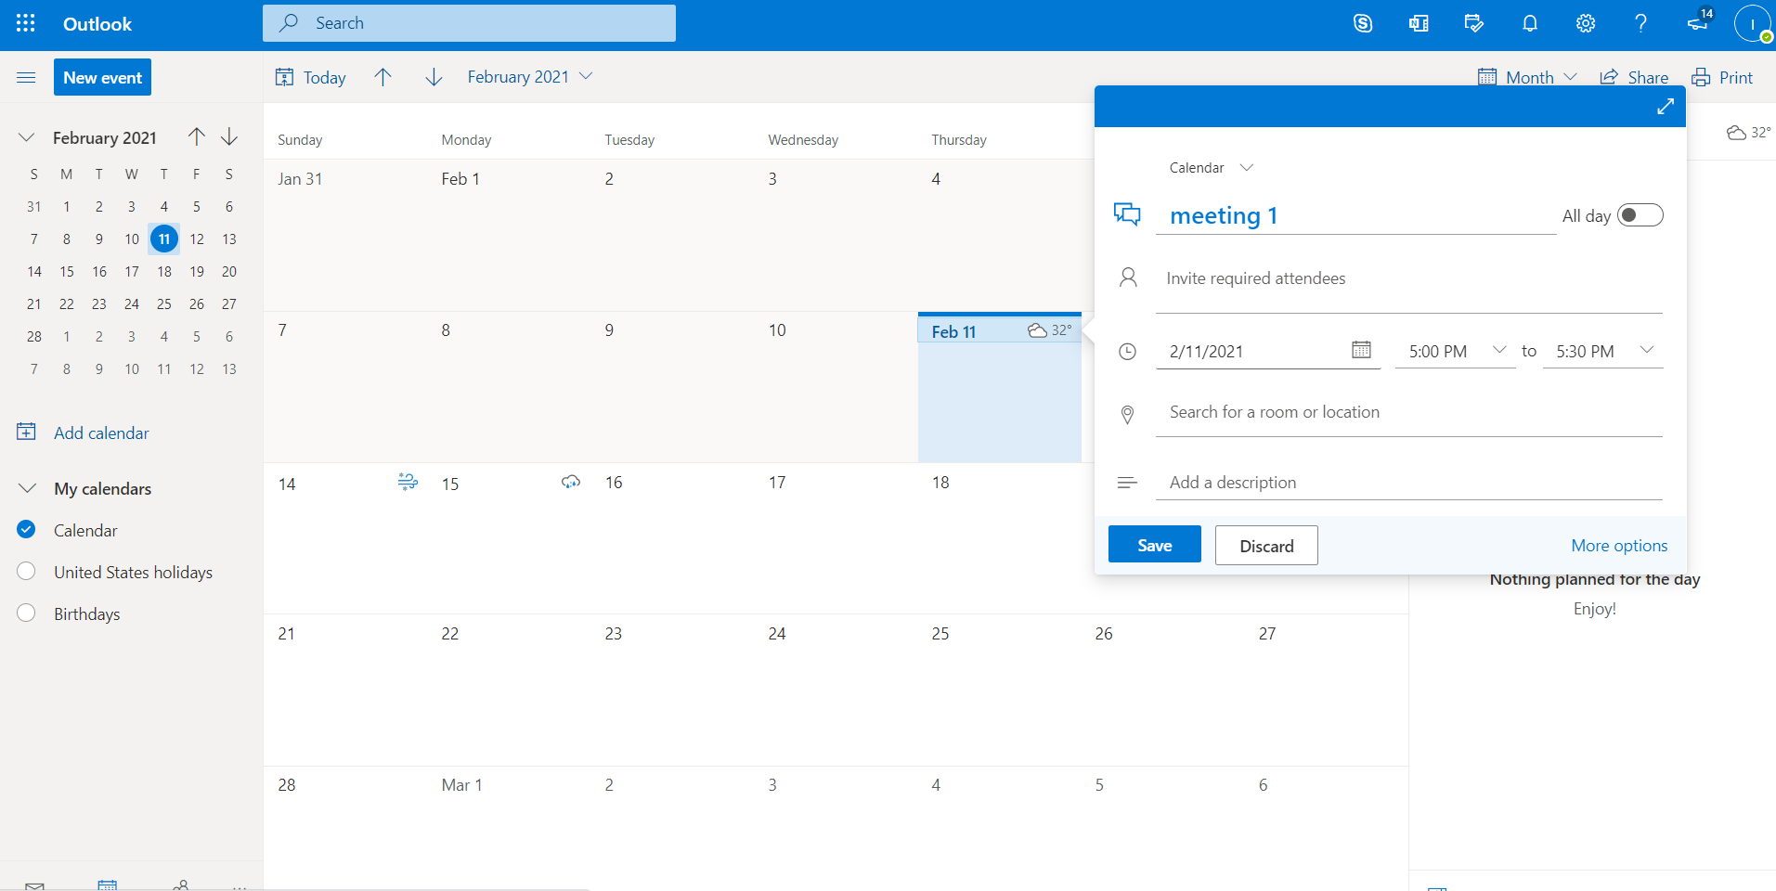Click the Add a description field
This screenshot has height=891, width=1776.
[x=1407, y=483]
